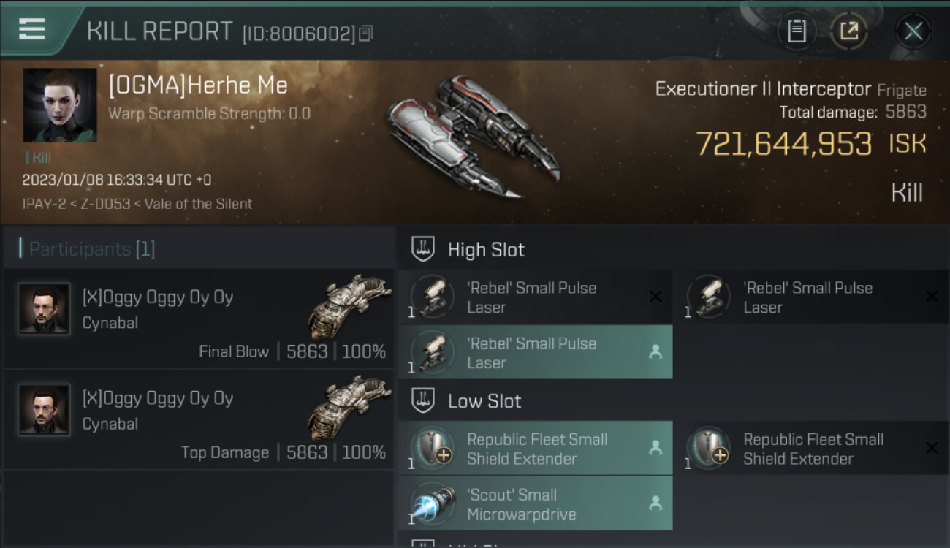This screenshot has height=548, width=950.
Task: Open Top Damage pilot's portrait
Action: pyautogui.click(x=44, y=409)
